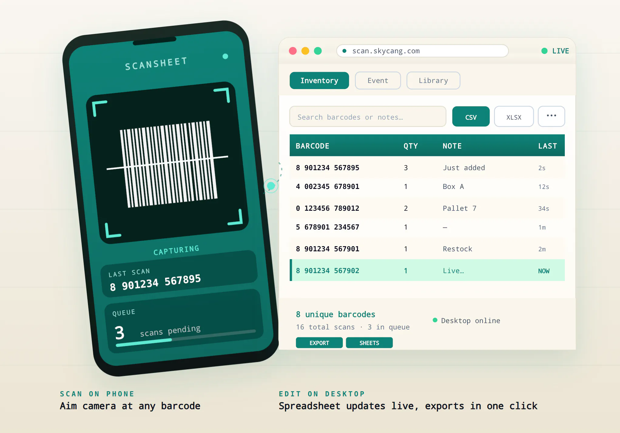Click the green LIVE status indicator dot

[544, 51]
